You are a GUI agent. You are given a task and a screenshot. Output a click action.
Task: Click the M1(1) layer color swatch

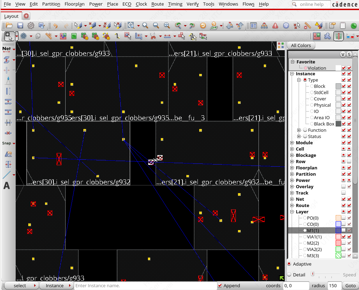point(338,230)
